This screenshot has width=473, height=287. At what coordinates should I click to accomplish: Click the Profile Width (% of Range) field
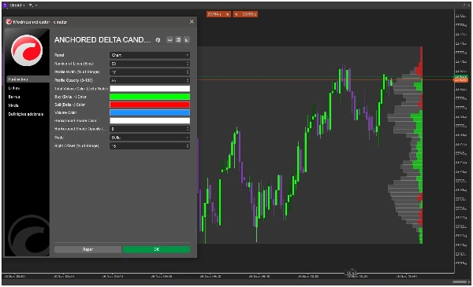tap(150, 72)
